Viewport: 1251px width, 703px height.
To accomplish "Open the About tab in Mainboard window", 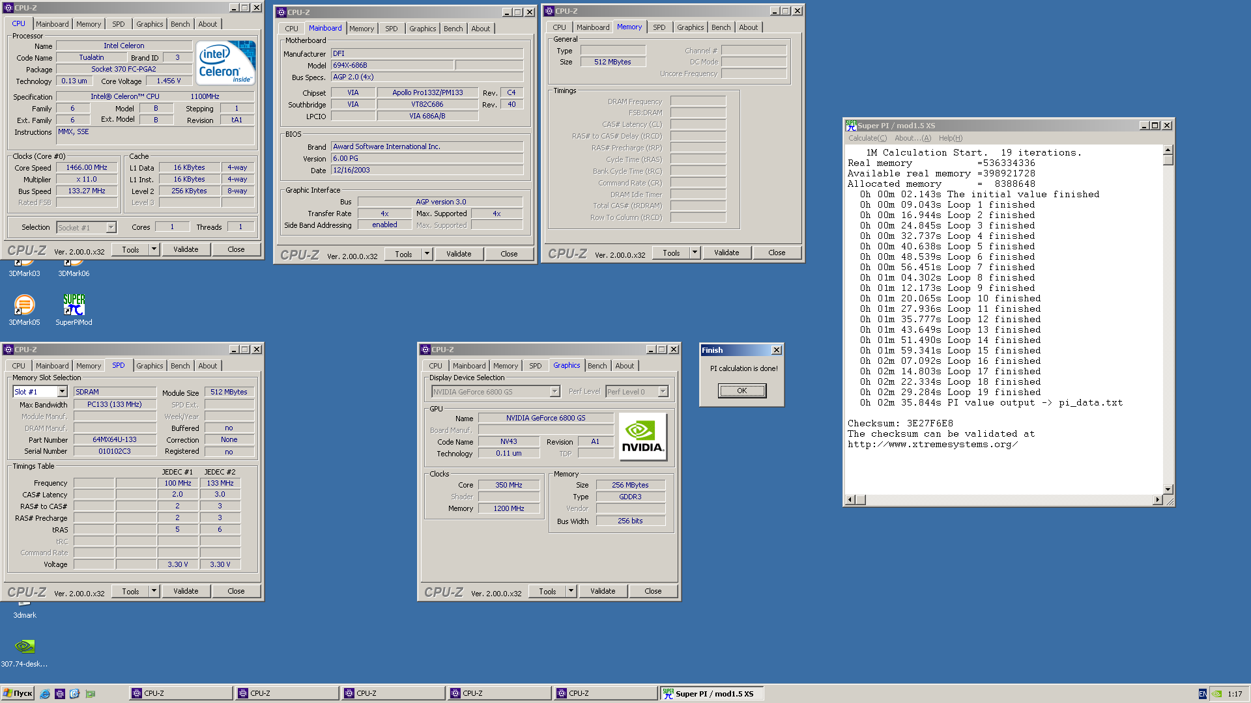I will (481, 29).
